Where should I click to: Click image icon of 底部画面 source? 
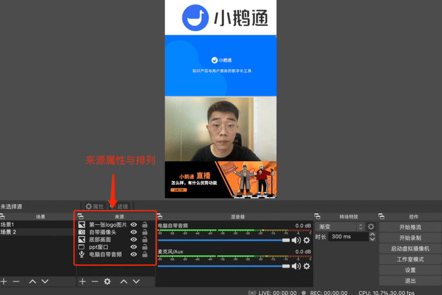82,240
